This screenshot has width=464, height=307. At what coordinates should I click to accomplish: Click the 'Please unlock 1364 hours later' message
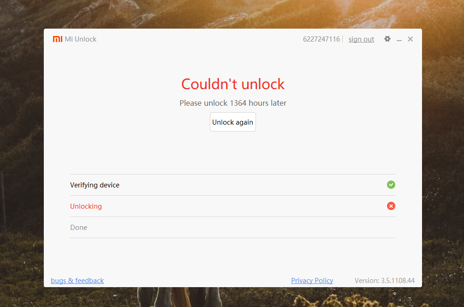[x=233, y=103]
